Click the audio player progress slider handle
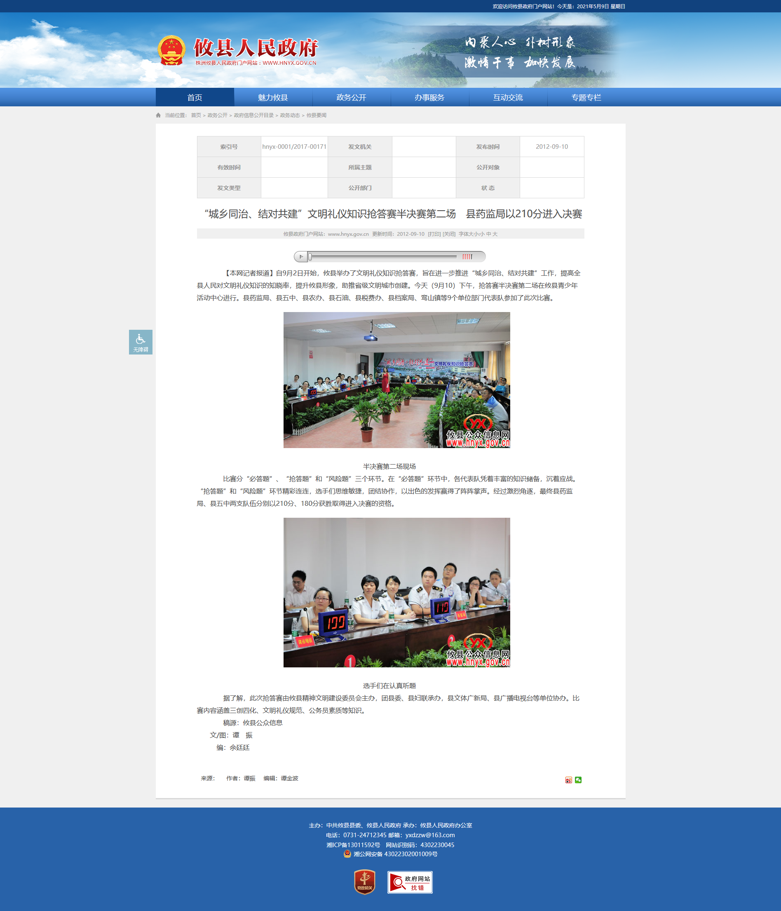Viewport: 781px width, 911px height. point(310,257)
